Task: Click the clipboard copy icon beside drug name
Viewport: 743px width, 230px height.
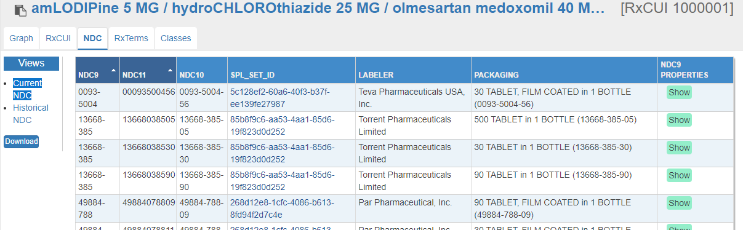Action: click(x=20, y=10)
